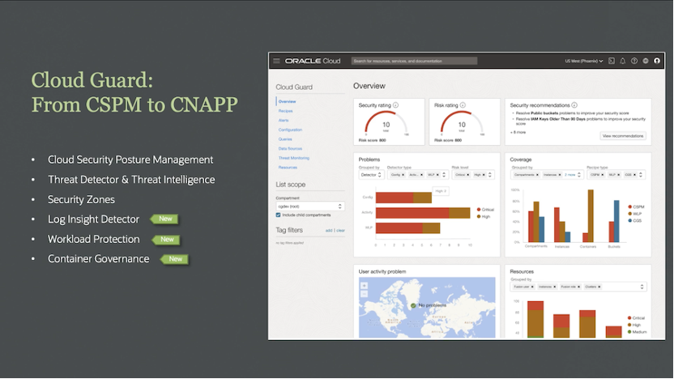Expand the Detector type multi-select in Problems
This screenshot has width=674, height=379.
tap(444, 175)
